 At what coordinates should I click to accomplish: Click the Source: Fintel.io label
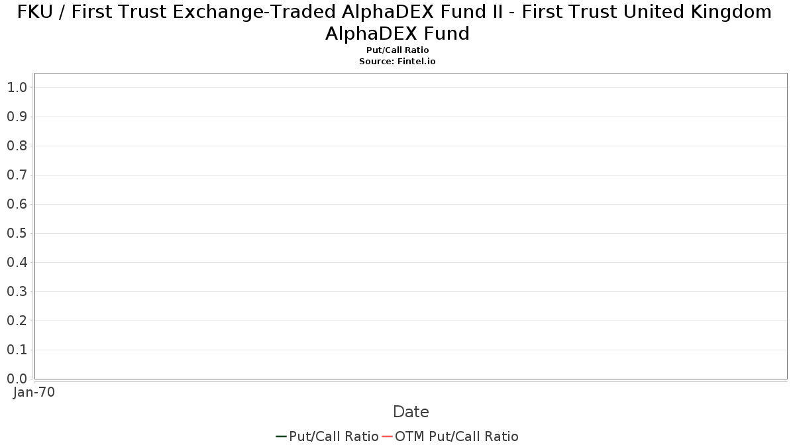pyautogui.click(x=397, y=61)
